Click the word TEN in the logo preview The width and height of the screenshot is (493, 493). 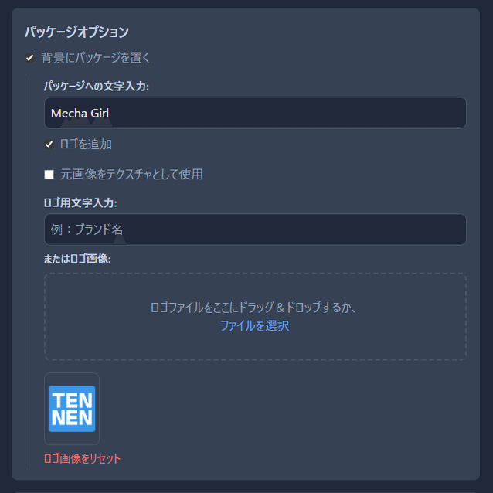72,399
